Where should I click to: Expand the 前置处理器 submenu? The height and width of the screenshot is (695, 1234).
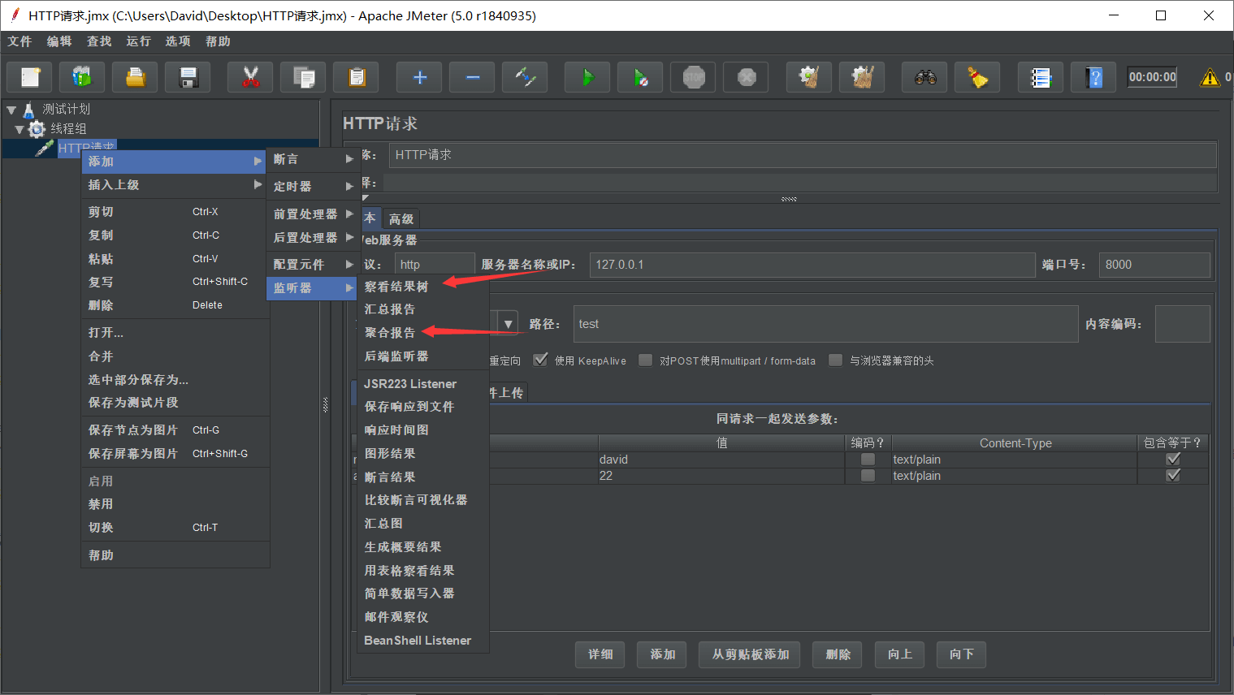tap(312, 214)
